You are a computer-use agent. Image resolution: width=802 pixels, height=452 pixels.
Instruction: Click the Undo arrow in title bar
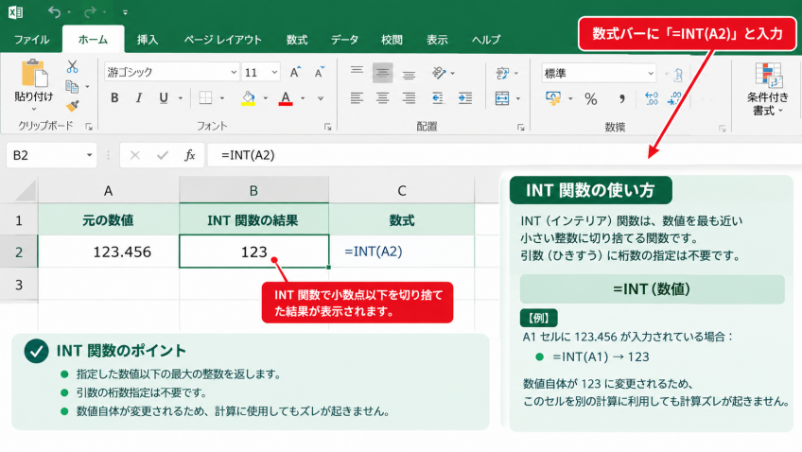coord(54,11)
